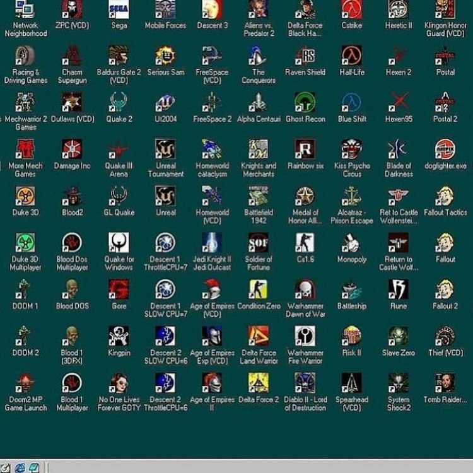
Task: Click Show Desktop in quick launch
Action: (x=5, y=467)
